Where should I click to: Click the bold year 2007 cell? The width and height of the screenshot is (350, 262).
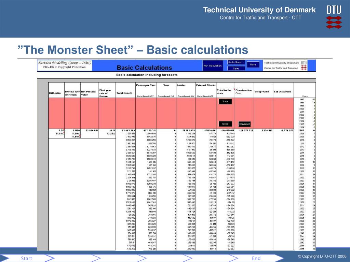coord(301,131)
